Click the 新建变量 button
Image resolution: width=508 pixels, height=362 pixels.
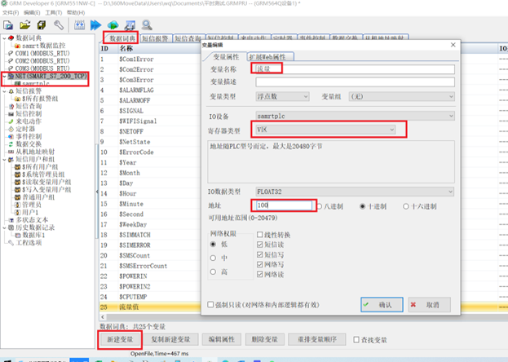(x=120, y=339)
